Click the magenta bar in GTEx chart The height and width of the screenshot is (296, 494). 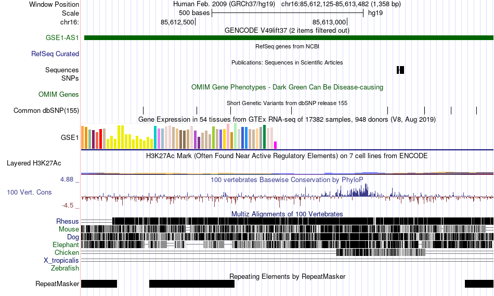275,145
